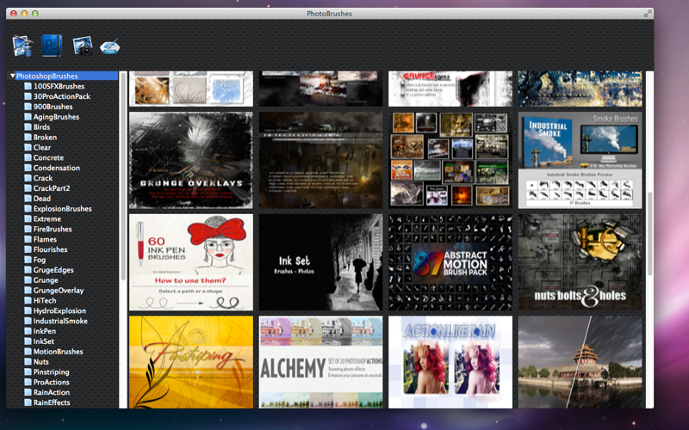Image resolution: width=689 pixels, height=430 pixels.
Task: Select the 100SFXBrushes folder
Action: 59,86
